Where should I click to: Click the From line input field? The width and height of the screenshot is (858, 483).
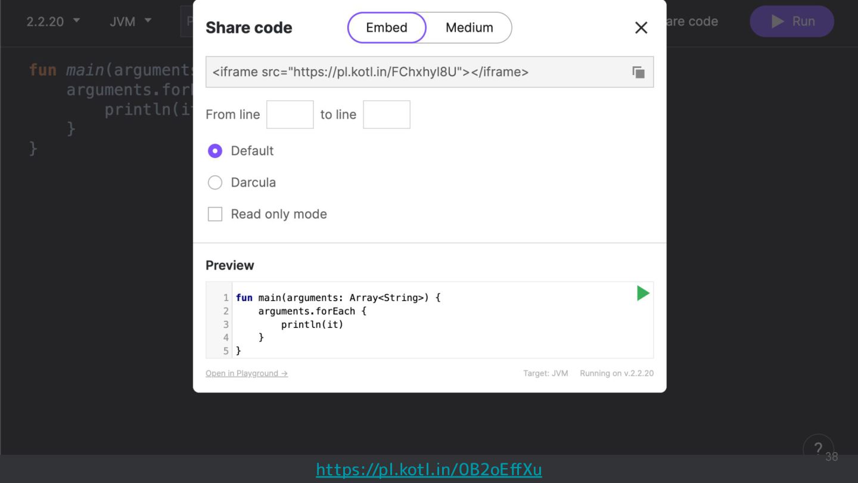290,114
